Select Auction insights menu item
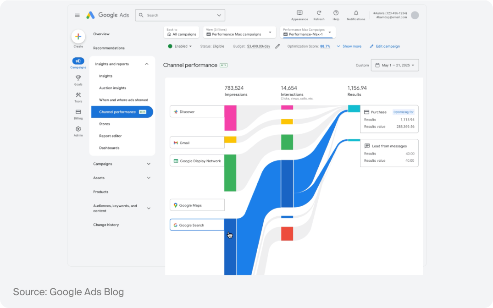Viewport: 493px width, 308px height. (112, 88)
